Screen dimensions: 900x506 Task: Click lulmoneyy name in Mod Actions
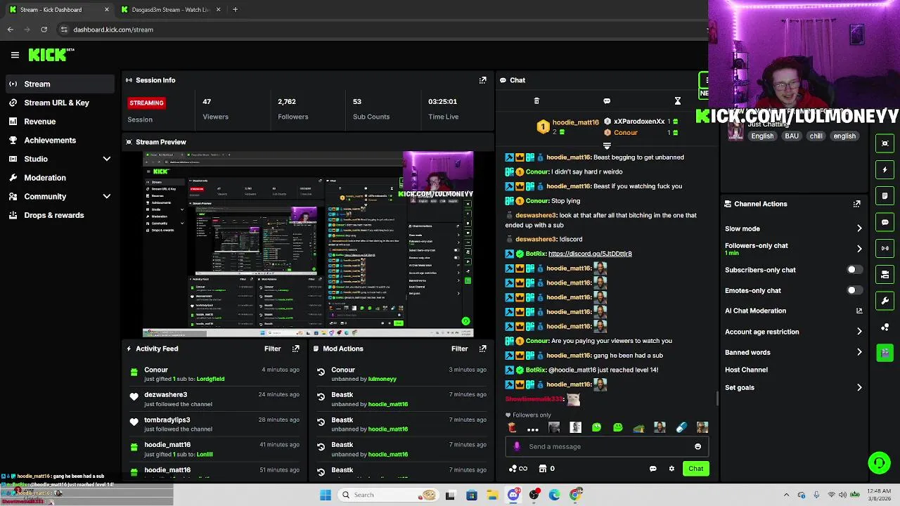(x=382, y=379)
